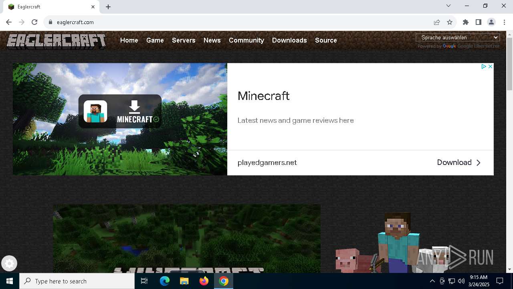Open the Source menu item
This screenshot has width=513, height=289.
(x=326, y=40)
